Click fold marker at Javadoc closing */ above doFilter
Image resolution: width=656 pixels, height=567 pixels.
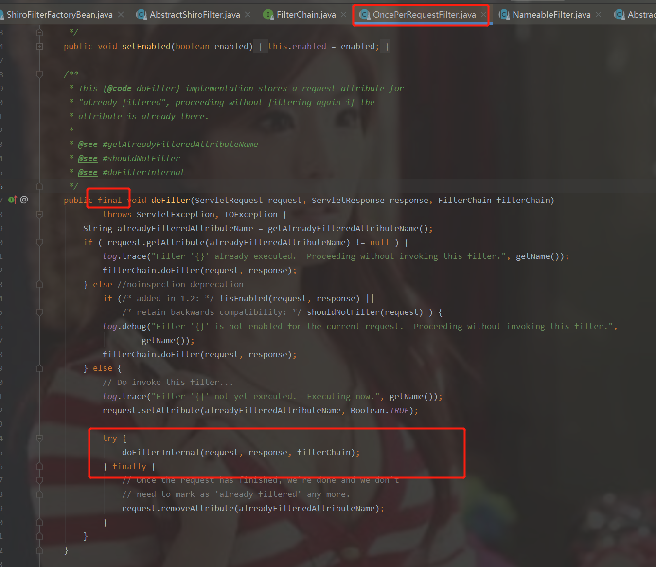[x=39, y=186]
